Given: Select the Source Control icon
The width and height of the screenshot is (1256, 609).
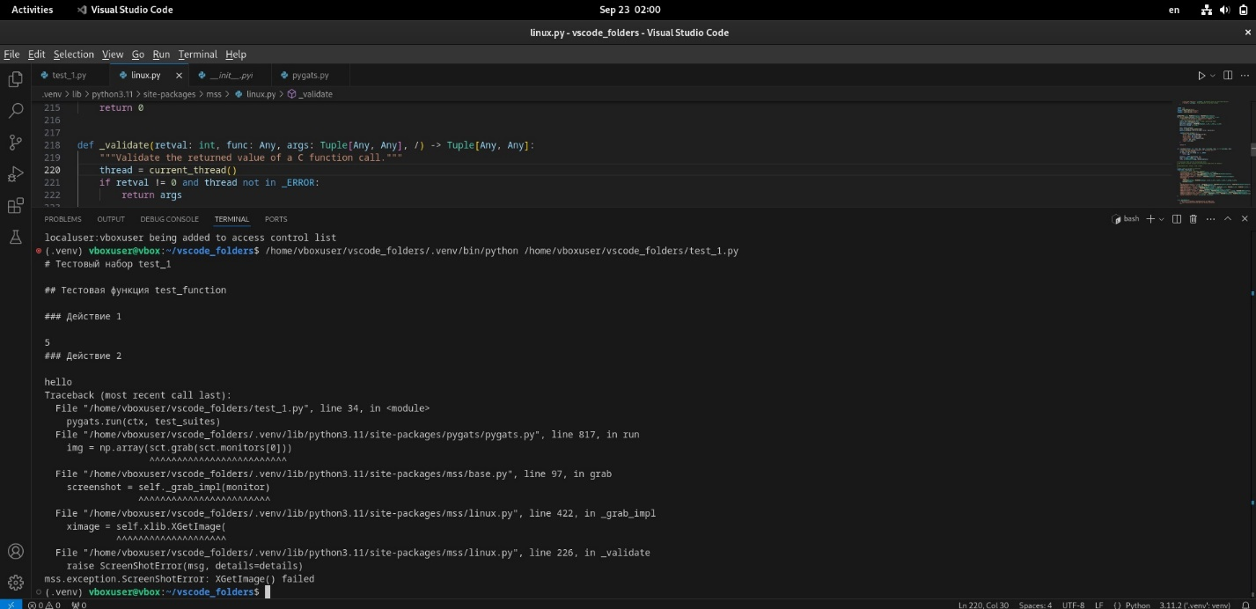Looking at the screenshot, I should (x=14, y=143).
